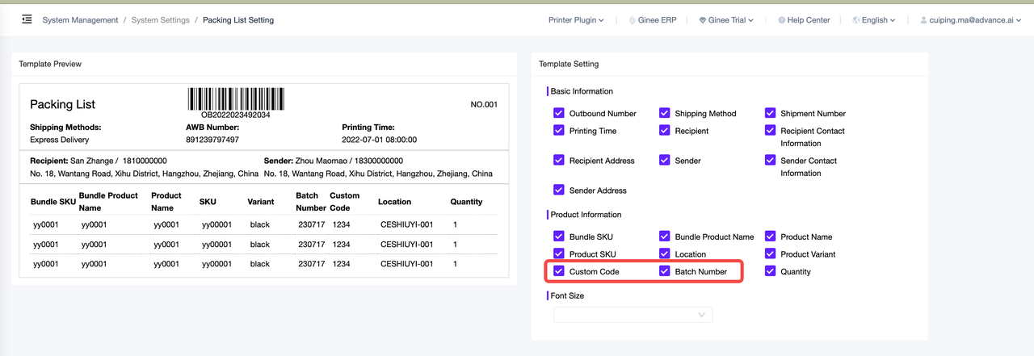1034x356 pixels.
Task: Uncheck the Sender Address option
Action: pos(558,190)
